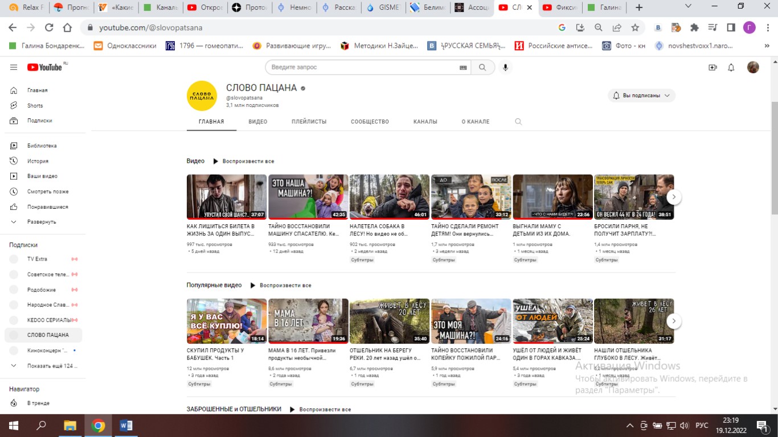Screen dimensions: 778x437
Task: Switch to the ПЛЕЙЛИСТЫ channel tab
Action: (309, 122)
